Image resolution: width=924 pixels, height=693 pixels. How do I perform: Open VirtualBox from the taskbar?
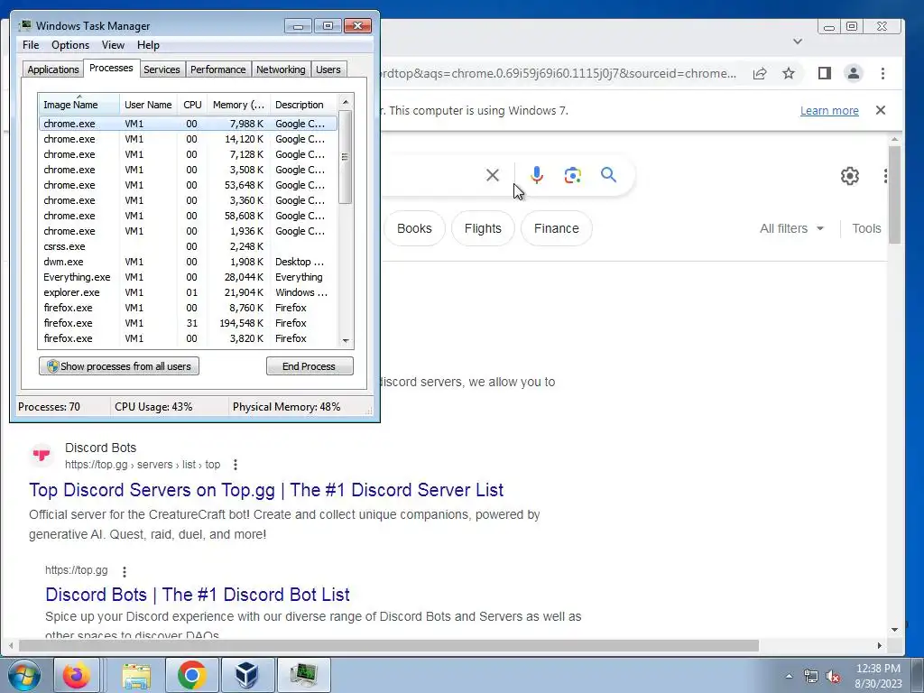click(x=247, y=675)
